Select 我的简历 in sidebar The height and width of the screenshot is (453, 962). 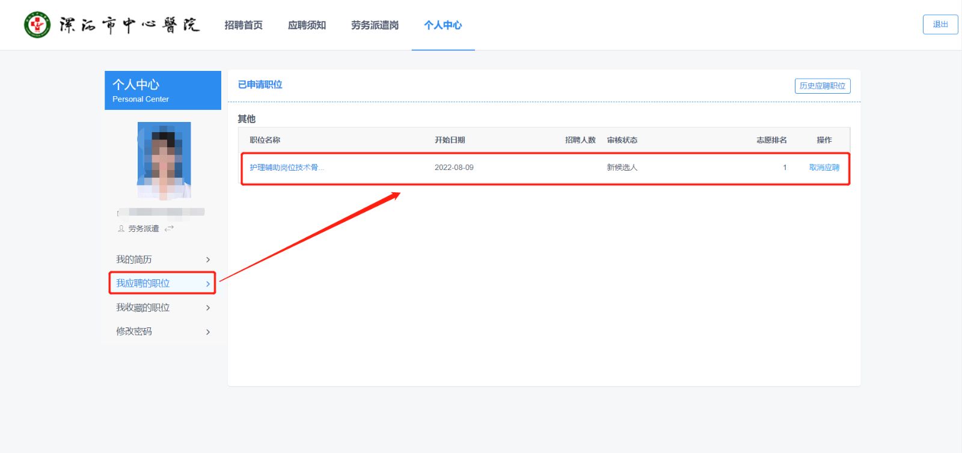(134, 260)
